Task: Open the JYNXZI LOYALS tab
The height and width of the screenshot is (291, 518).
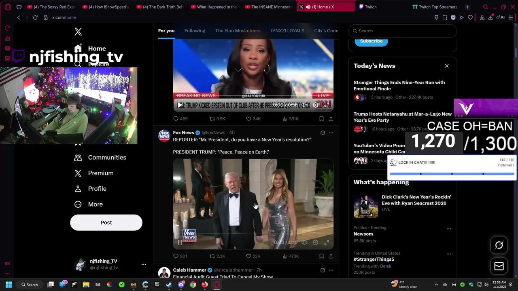Action: coord(287,31)
